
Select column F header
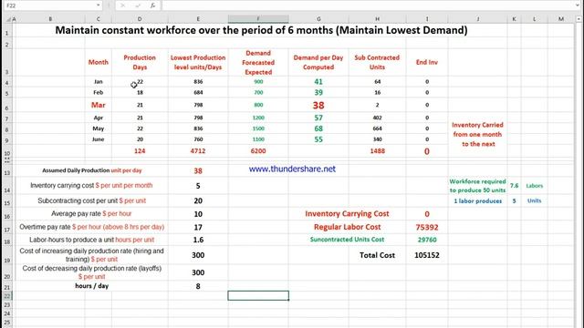click(258, 19)
